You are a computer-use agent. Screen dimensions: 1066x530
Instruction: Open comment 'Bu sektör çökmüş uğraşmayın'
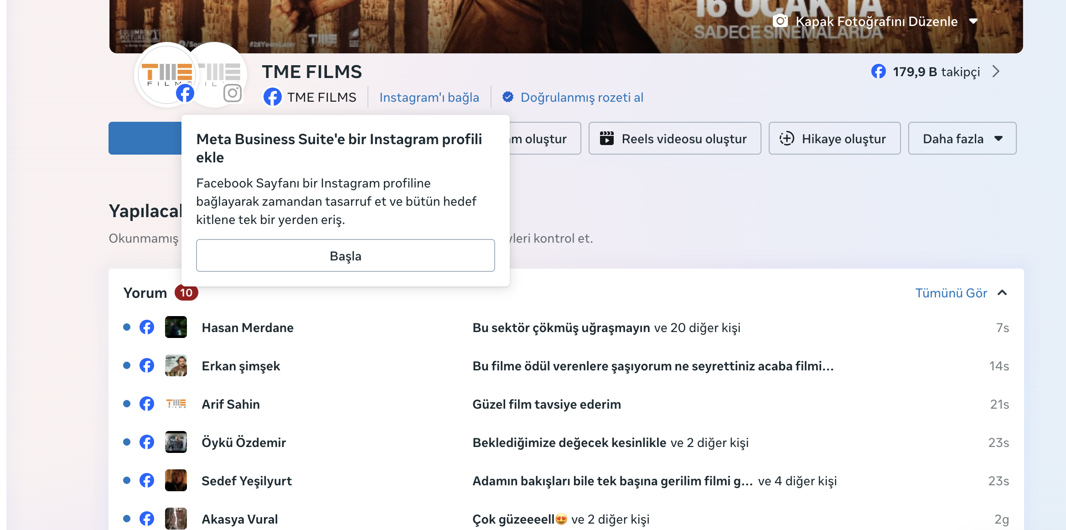(561, 327)
